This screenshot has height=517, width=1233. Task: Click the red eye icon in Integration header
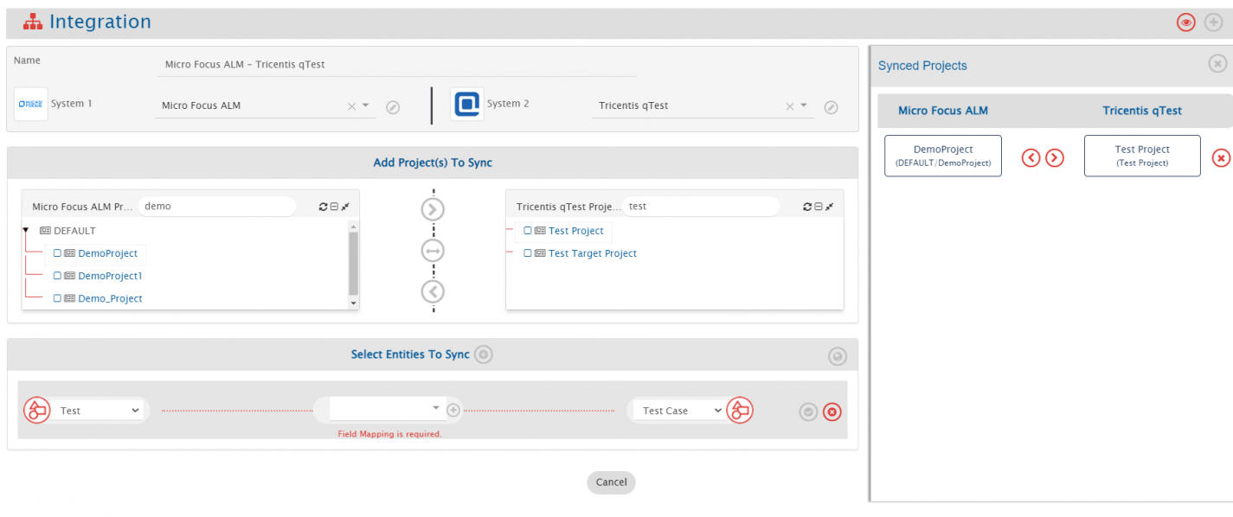(1185, 22)
